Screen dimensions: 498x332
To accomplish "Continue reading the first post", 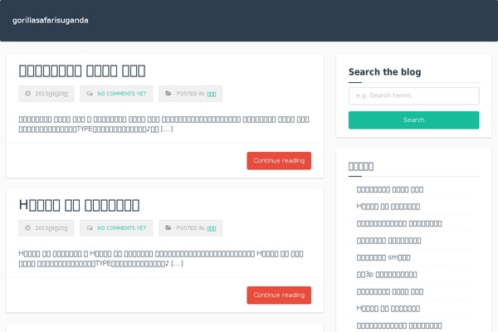I will click(279, 160).
